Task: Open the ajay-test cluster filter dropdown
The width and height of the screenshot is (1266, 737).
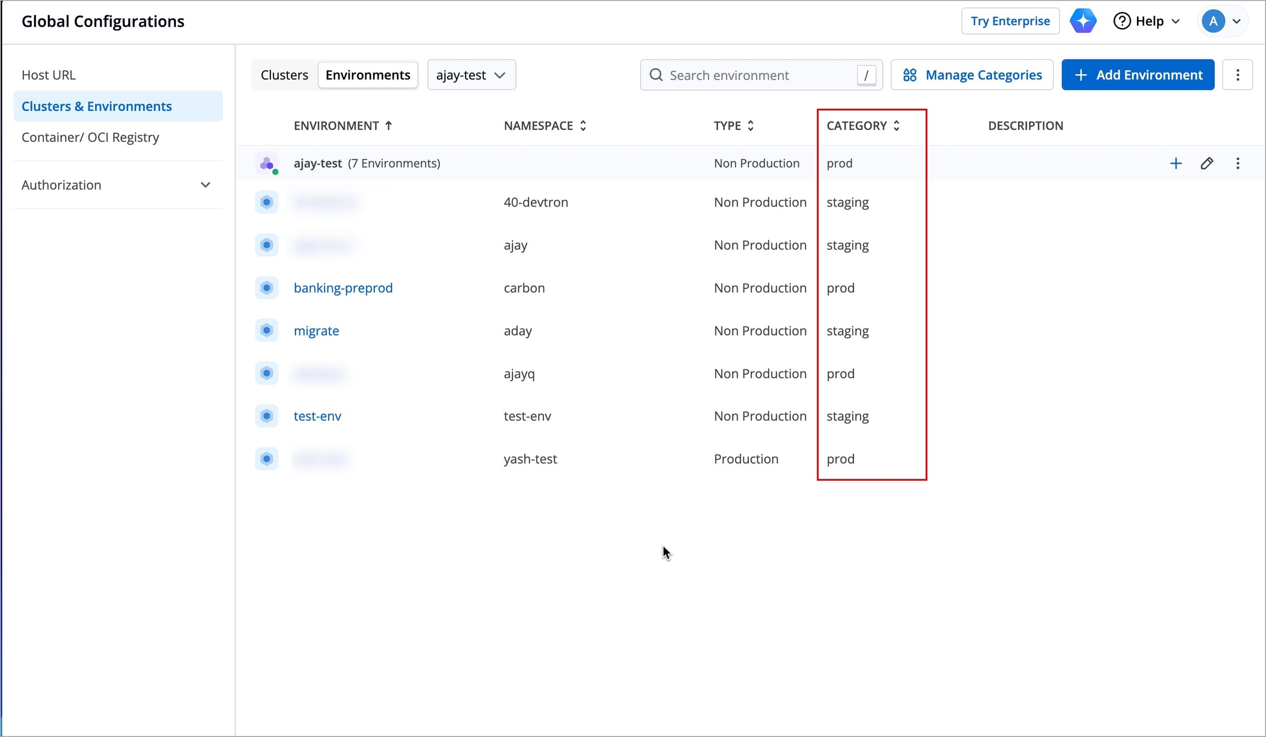Action: tap(471, 75)
